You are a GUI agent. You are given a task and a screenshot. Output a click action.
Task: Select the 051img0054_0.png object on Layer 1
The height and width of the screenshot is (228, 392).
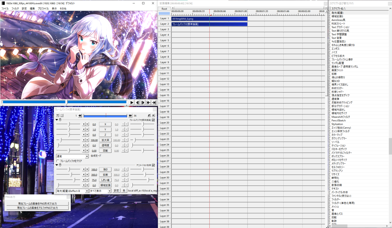[209, 19]
